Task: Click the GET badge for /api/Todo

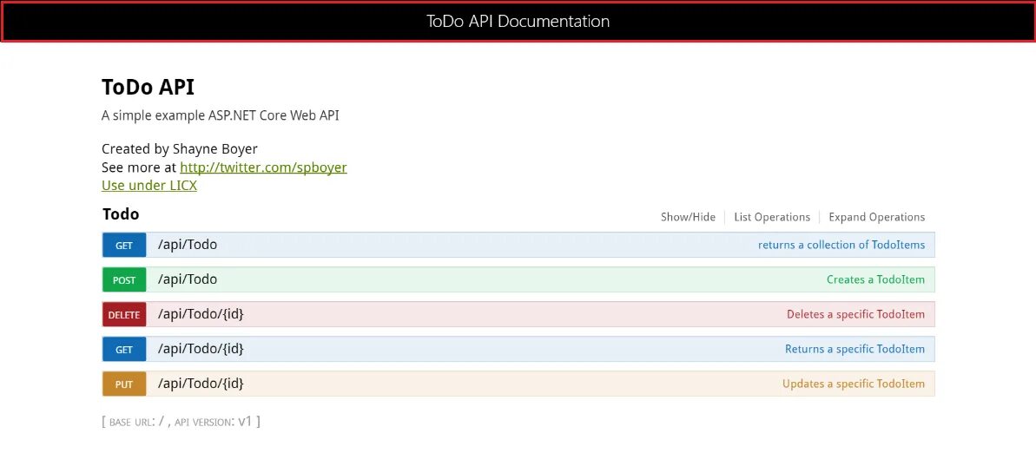Action: click(x=124, y=245)
